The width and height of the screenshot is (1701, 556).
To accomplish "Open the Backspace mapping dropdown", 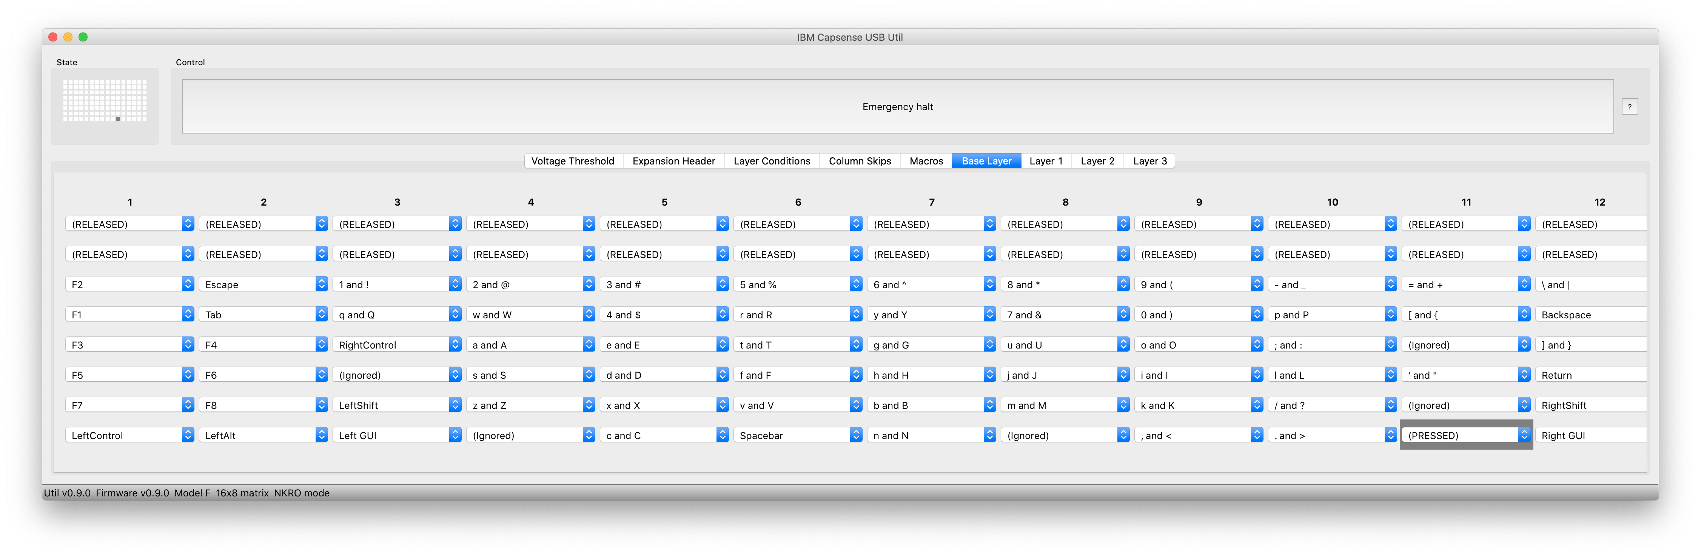I will [x=1591, y=315].
